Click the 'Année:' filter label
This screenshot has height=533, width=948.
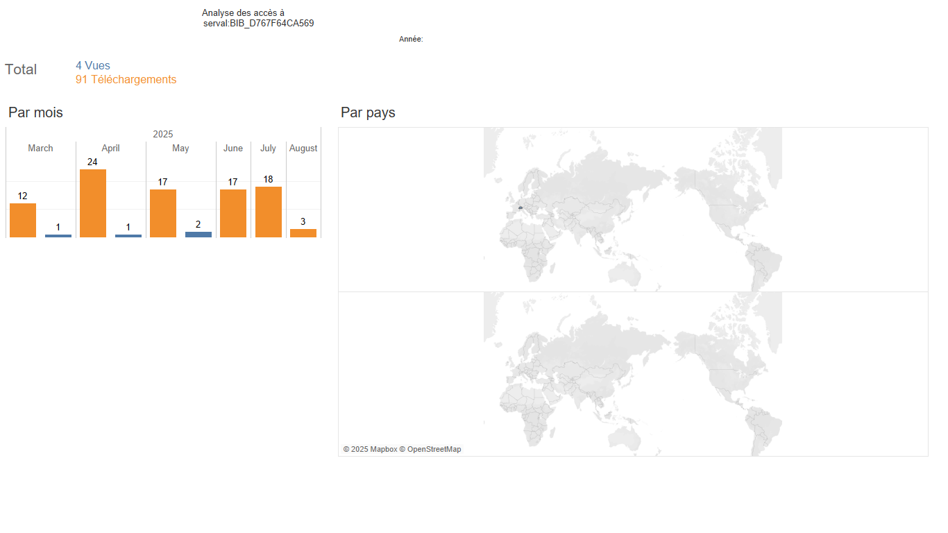pos(411,40)
